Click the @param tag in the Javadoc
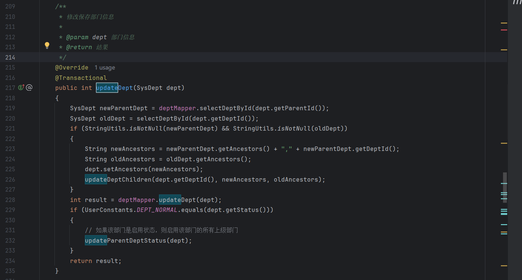Image resolution: width=522 pixels, height=280 pixels. [x=77, y=37]
